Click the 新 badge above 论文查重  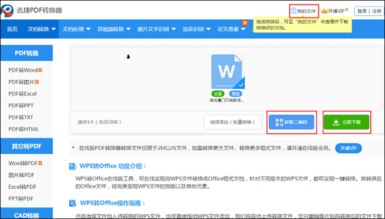point(245,23)
